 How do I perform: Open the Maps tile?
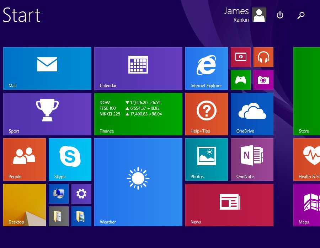pos(306,205)
